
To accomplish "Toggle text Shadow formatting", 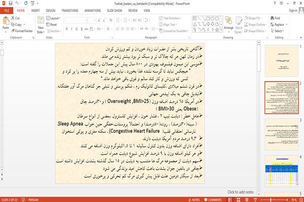I will click(82, 29).
